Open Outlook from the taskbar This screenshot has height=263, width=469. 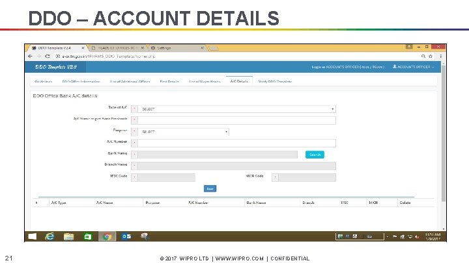[x=126, y=236]
